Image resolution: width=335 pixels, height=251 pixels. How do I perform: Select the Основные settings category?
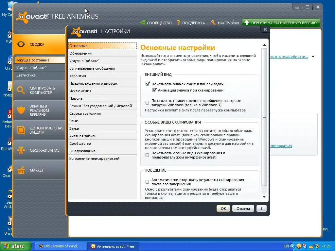102,46
